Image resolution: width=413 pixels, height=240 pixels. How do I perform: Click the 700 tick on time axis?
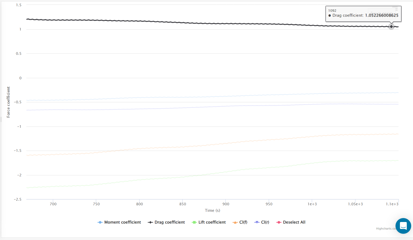(53, 204)
